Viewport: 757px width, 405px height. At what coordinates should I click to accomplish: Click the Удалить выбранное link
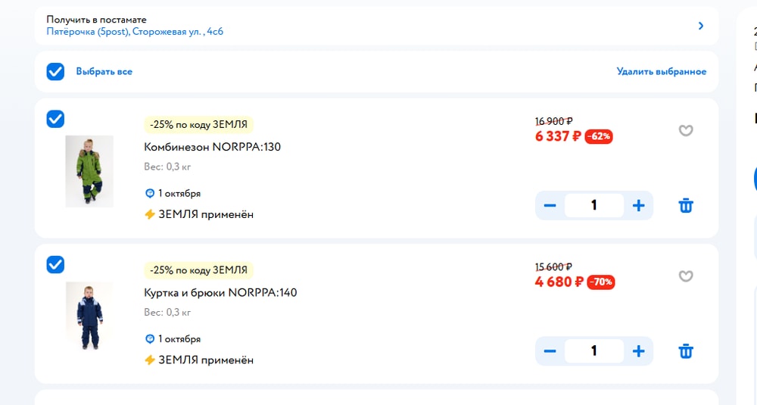click(x=661, y=72)
